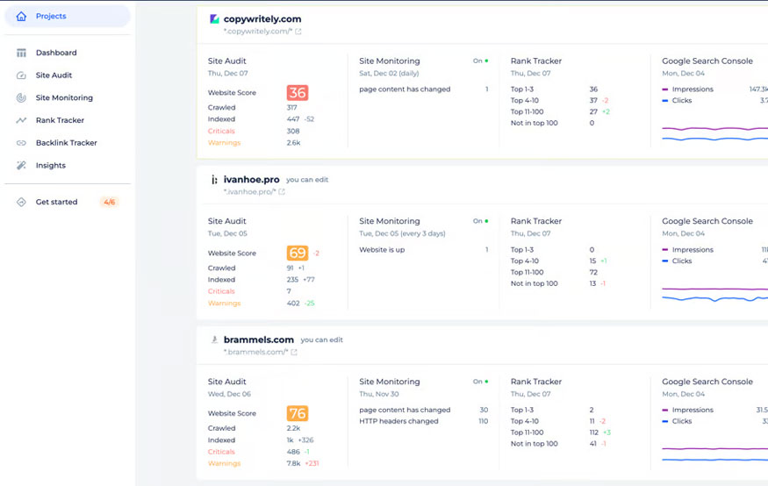The image size is (768, 486).
Task: Click the copywritely.com favicon
Action: (214, 19)
